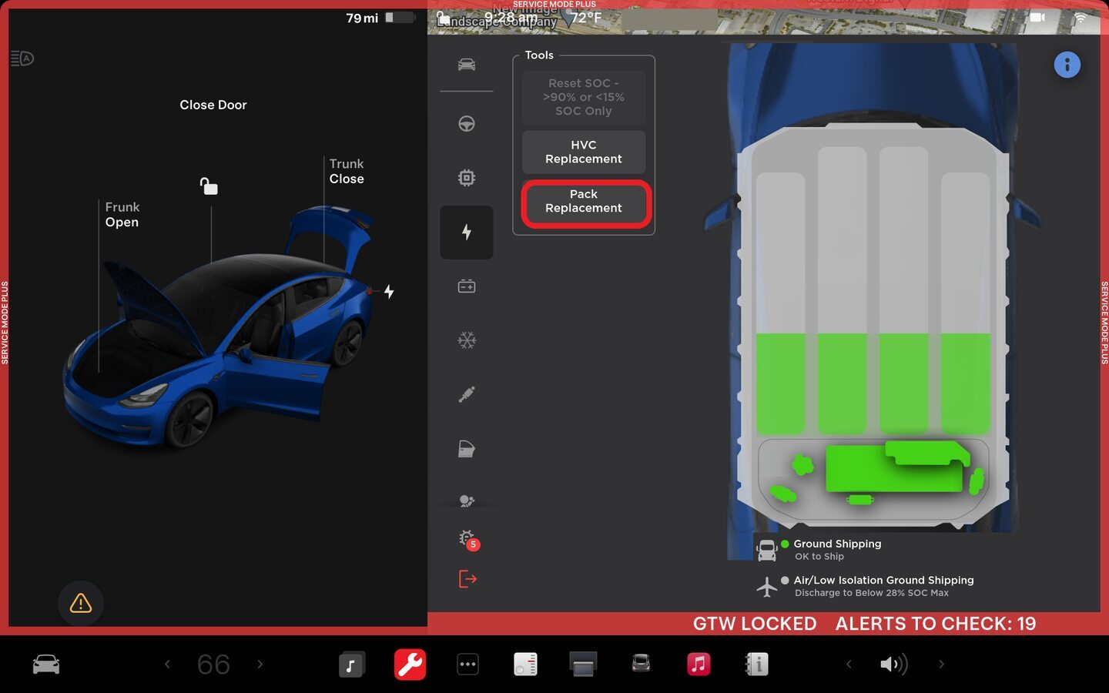Open the low voltage battery section
The height and width of the screenshot is (693, 1109).
[466, 286]
